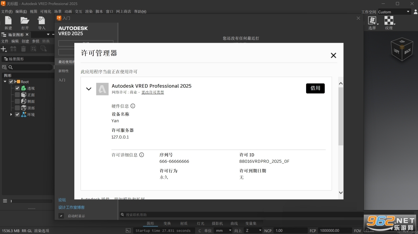The height and width of the screenshot is (234, 418).
Task: Click the license manager vertical scrollbar thumb
Action: click(341, 116)
